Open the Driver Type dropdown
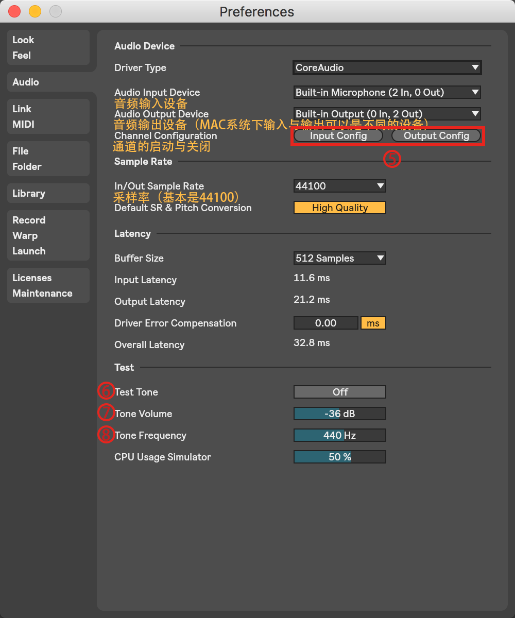 (387, 67)
